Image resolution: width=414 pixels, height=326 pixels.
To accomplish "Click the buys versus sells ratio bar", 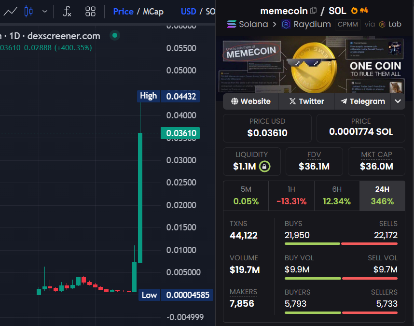I will coord(341,243).
